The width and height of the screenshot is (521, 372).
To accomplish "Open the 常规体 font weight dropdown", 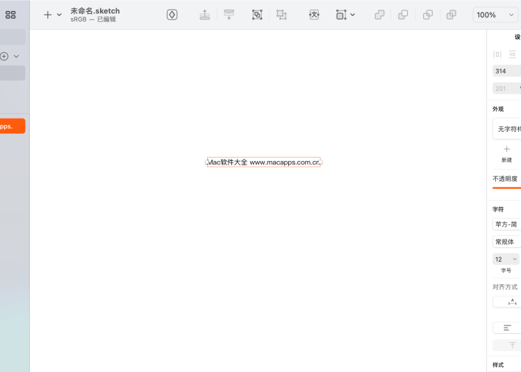I will (506, 242).
